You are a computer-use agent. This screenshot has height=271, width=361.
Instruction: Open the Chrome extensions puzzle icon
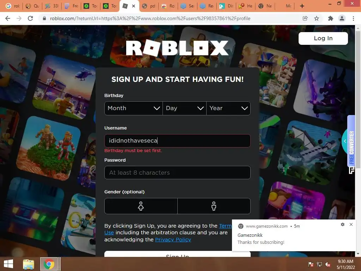click(x=330, y=18)
